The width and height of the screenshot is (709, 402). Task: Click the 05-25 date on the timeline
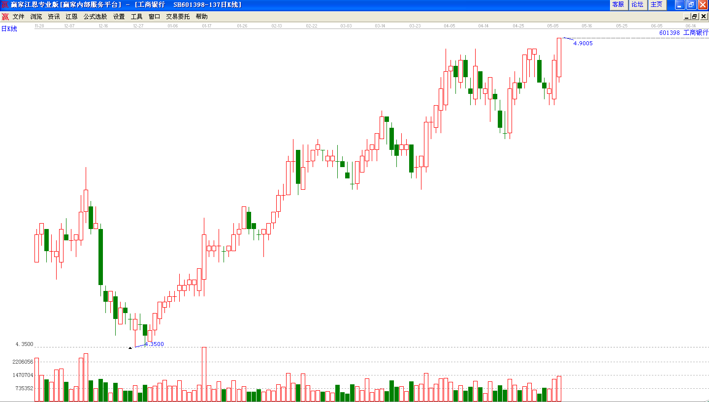coord(622,26)
